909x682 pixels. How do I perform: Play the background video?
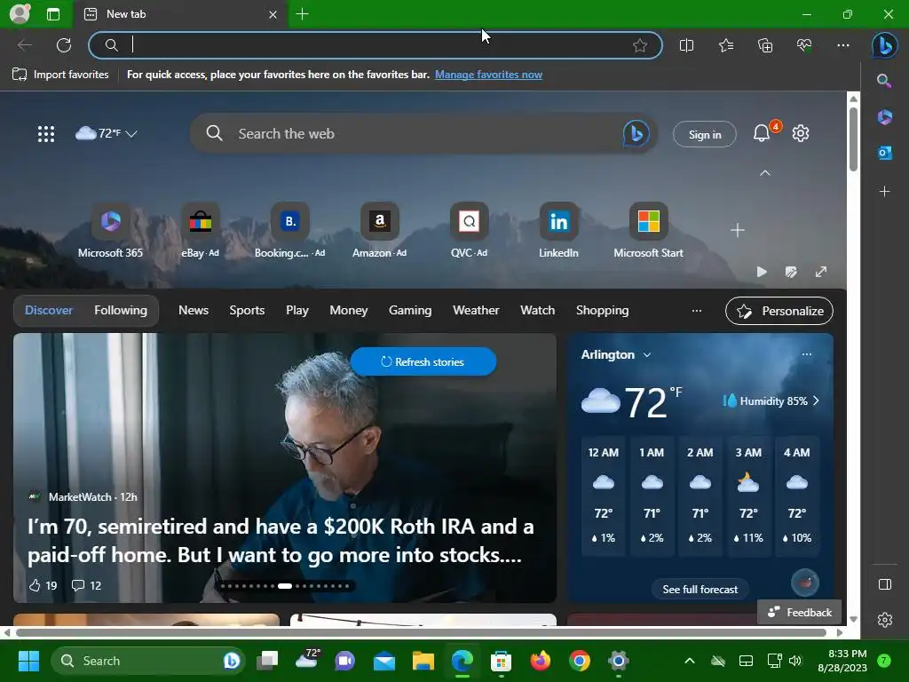[762, 272]
